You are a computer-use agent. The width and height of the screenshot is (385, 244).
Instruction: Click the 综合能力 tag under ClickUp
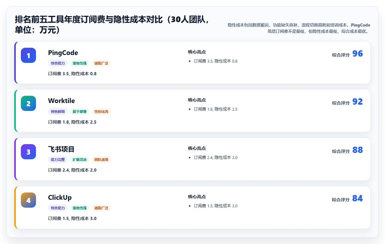tap(58, 208)
